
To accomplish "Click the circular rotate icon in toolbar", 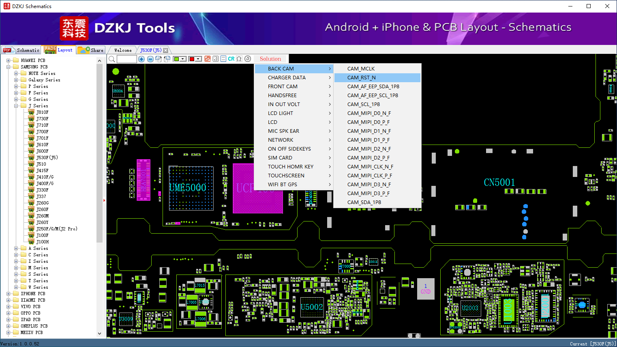I will [x=248, y=59].
